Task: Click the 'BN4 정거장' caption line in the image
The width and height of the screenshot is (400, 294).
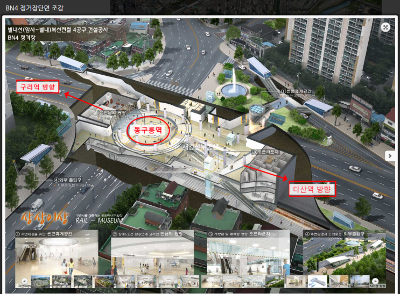Action: tap(22, 38)
